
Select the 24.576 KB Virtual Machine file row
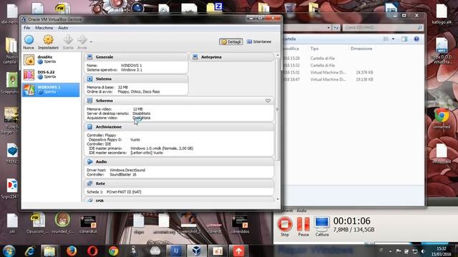pyautogui.click(x=328, y=72)
